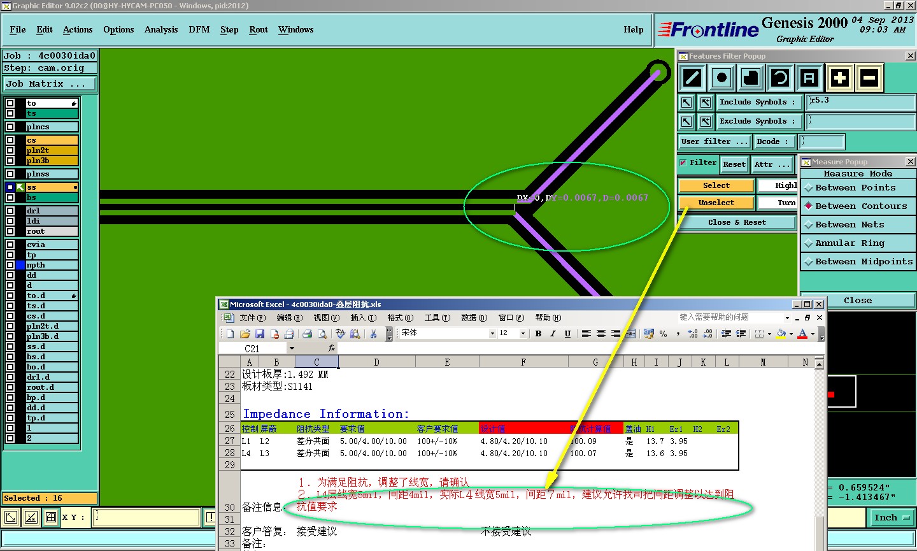Open Excel 数据(D) menu
This screenshot has height=551, width=917.
click(474, 318)
